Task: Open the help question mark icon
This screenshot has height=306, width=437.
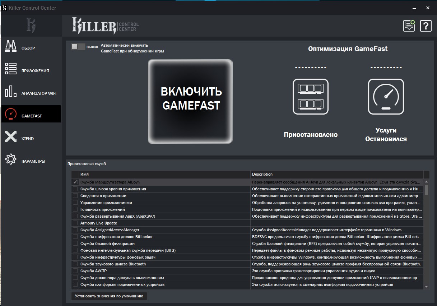Action: [x=426, y=26]
